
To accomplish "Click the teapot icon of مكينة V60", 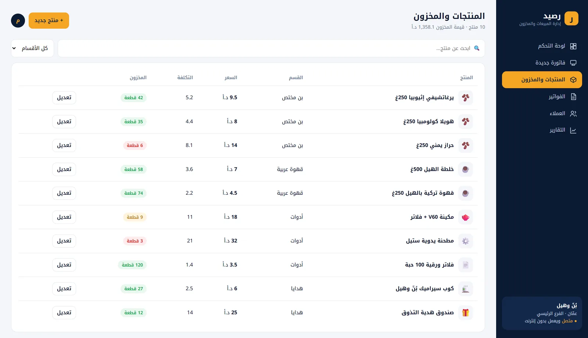I will pos(466,217).
